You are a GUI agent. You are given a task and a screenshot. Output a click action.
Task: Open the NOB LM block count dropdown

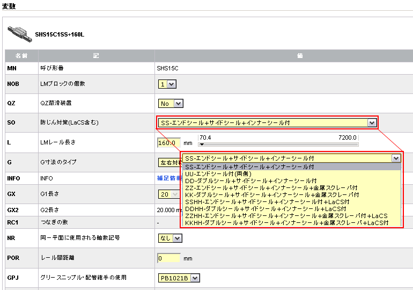[167, 84]
